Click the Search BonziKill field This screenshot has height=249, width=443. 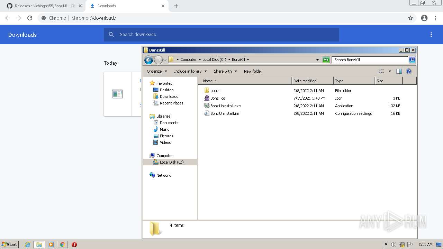tap(370, 60)
